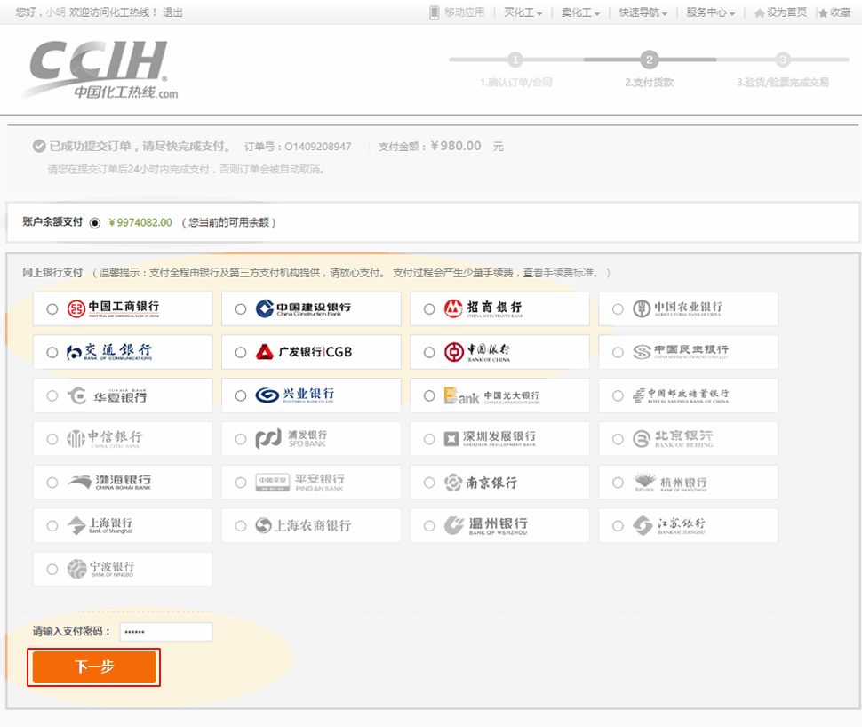Select the 交通银行 radio button
This screenshot has height=727, width=862.
[52, 353]
